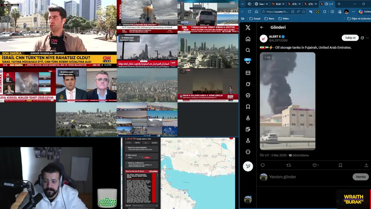Open the X bookmarks sidebar icon

coord(248,107)
